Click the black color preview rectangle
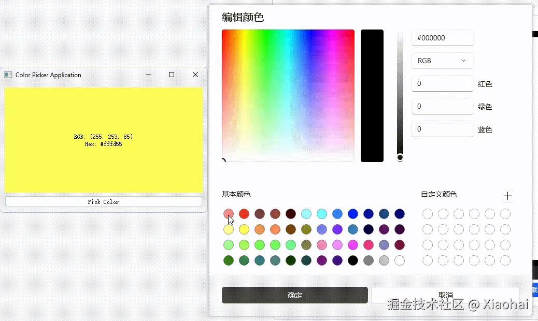The height and width of the screenshot is (321, 538). [x=372, y=96]
